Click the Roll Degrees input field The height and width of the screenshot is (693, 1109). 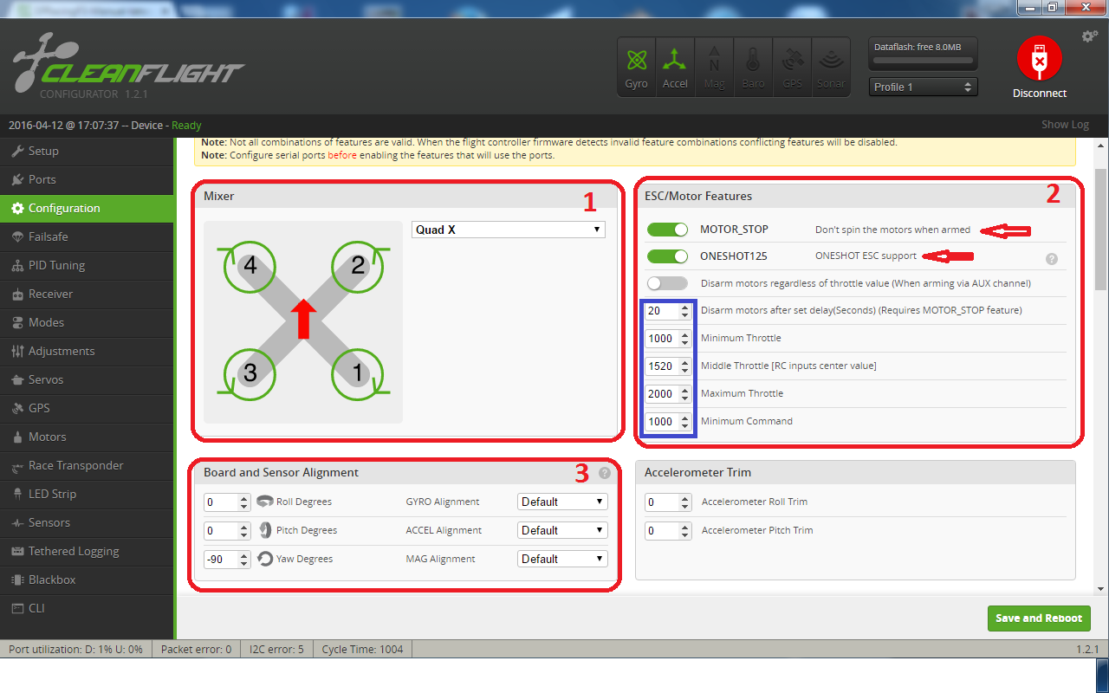(x=228, y=502)
